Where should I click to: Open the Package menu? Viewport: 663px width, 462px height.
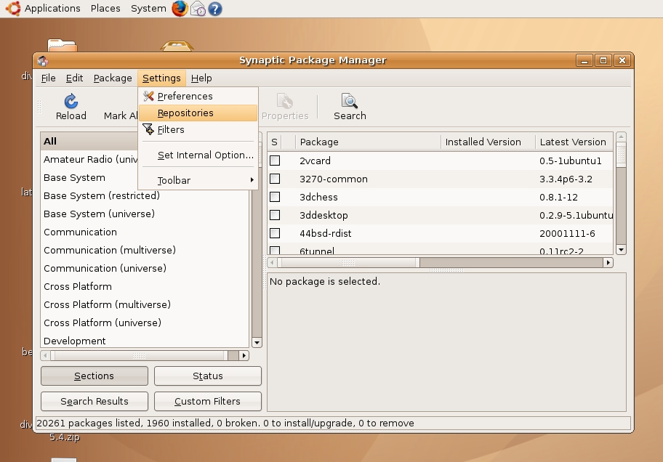click(113, 78)
